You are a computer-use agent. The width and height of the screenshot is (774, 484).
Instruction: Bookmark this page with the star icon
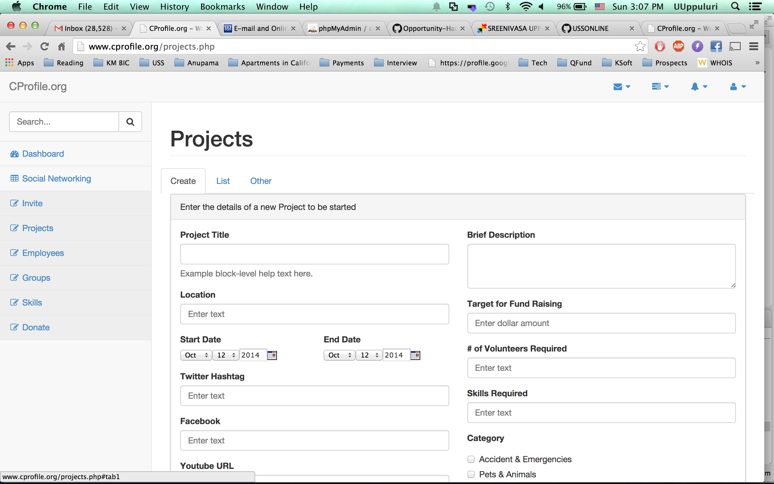click(x=640, y=46)
